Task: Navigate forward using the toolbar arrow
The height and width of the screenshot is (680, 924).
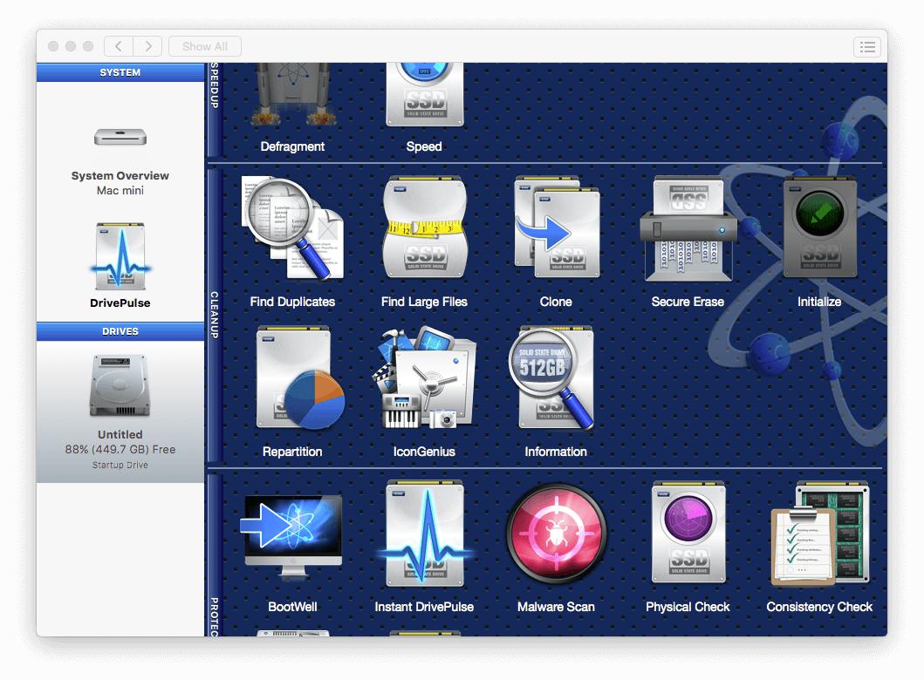Action: click(x=147, y=46)
